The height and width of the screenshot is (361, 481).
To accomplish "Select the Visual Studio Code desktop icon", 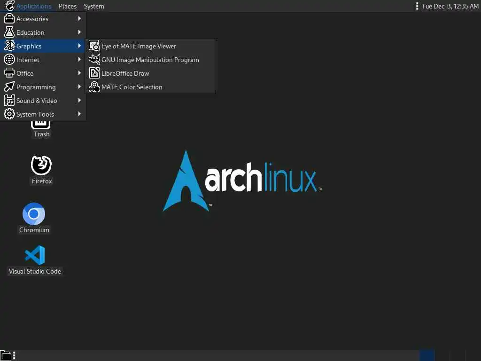I will point(35,255).
